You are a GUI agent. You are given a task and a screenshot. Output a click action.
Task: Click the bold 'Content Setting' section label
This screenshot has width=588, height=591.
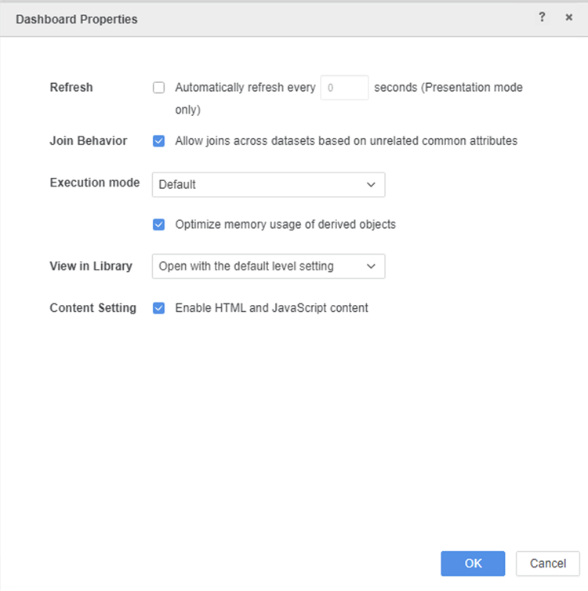pyautogui.click(x=93, y=308)
